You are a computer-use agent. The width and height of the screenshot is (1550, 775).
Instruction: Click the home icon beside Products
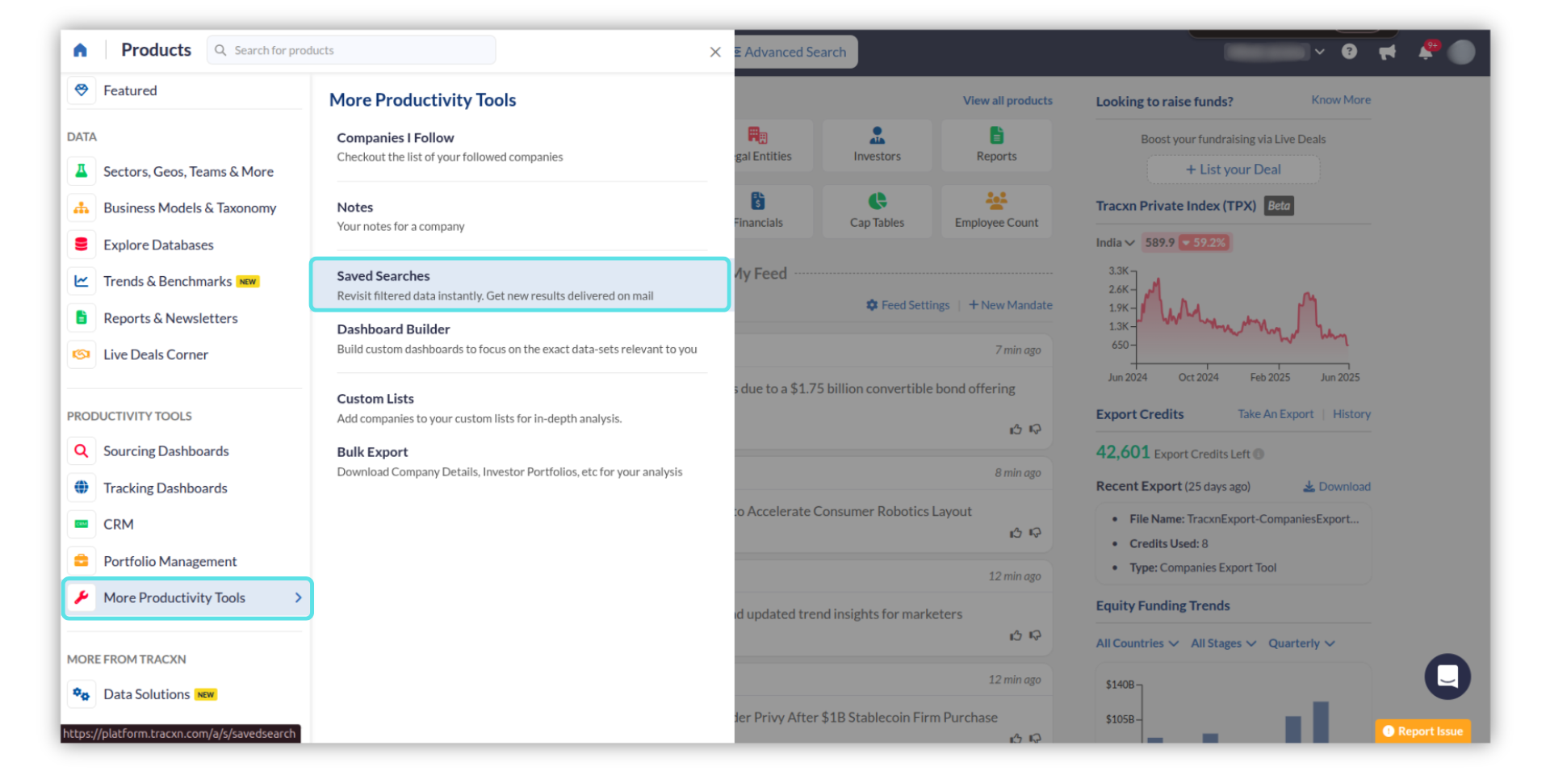80,50
